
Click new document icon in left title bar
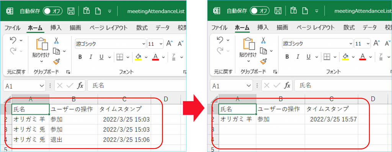(98, 11)
